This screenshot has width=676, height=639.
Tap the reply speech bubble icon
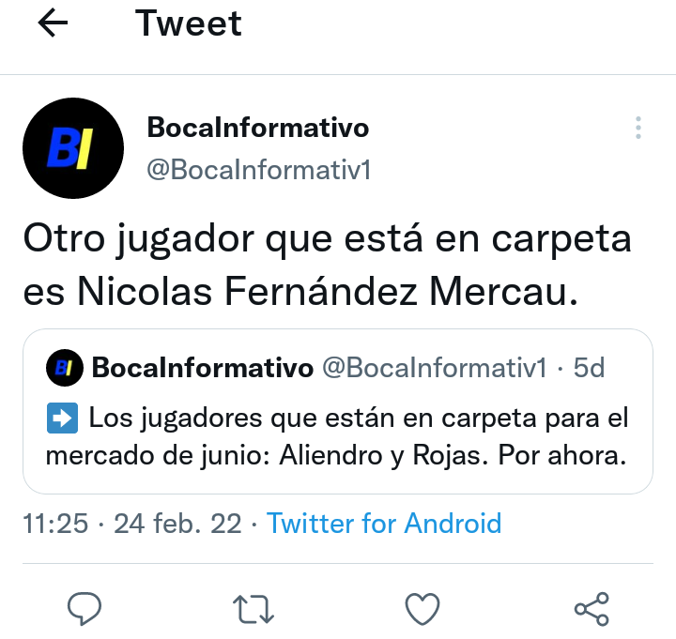click(x=84, y=609)
